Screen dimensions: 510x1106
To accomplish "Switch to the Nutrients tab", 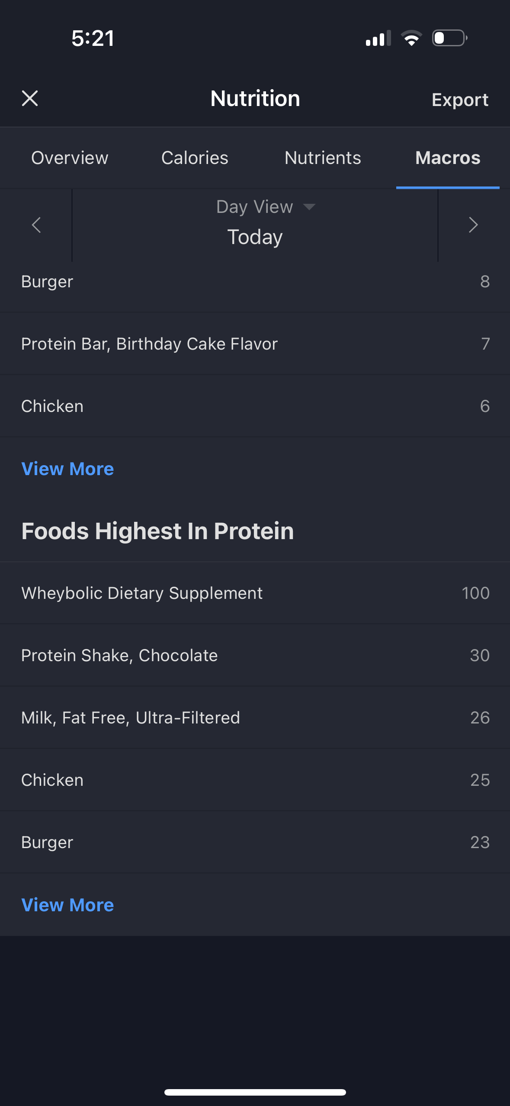I will 323,158.
